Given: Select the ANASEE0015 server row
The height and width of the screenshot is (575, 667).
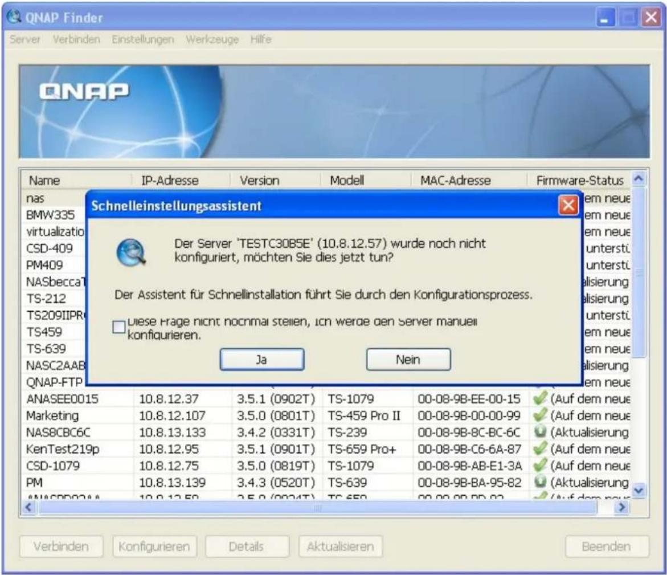Looking at the screenshot, I should 326,399.
